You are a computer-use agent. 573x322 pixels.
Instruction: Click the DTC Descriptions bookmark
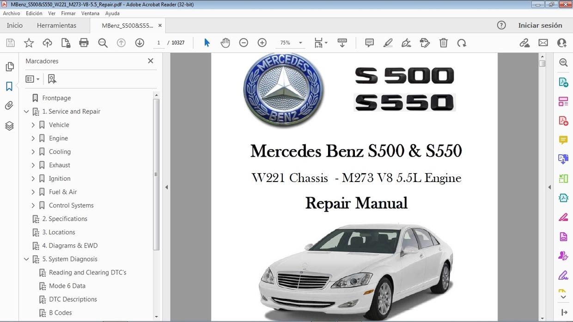(73, 299)
